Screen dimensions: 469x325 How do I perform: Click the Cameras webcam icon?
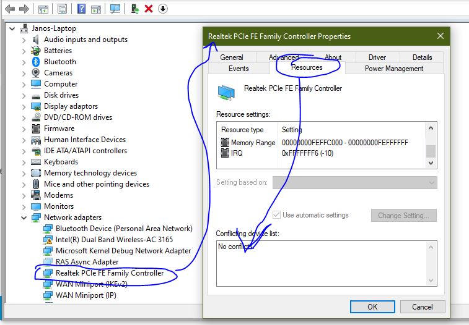click(35, 73)
